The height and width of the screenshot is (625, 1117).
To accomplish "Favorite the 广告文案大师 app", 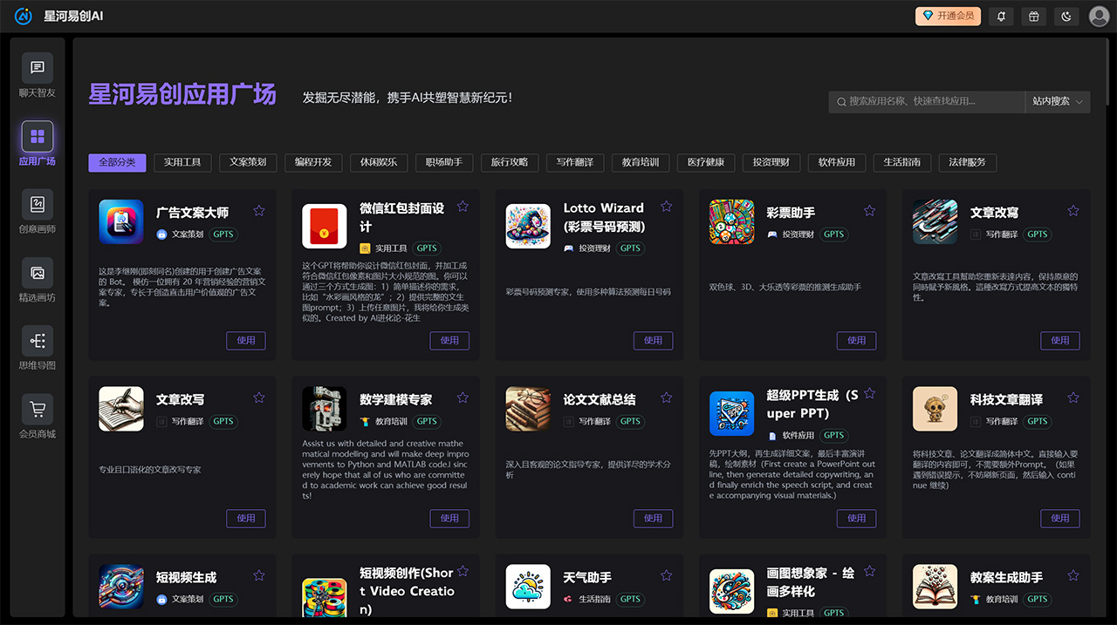I will point(258,210).
